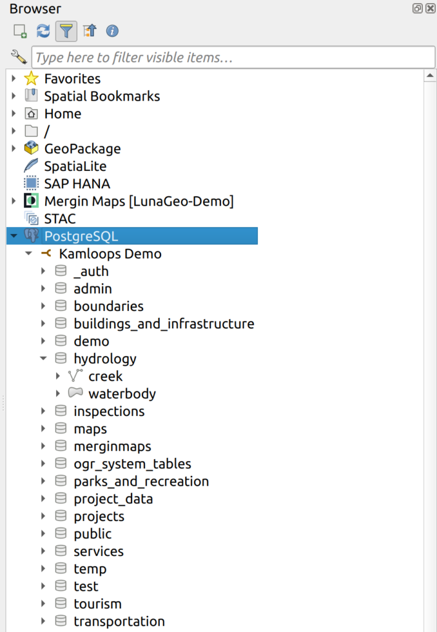This screenshot has width=437, height=632.
Task: Float the Browser panel
Action: click(x=418, y=9)
